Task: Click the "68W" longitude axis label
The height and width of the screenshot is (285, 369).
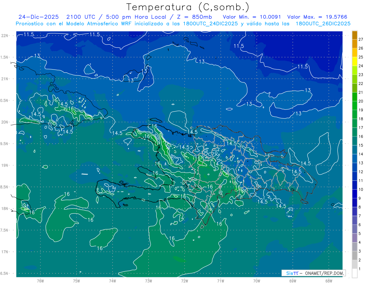Action: tap(328, 281)
